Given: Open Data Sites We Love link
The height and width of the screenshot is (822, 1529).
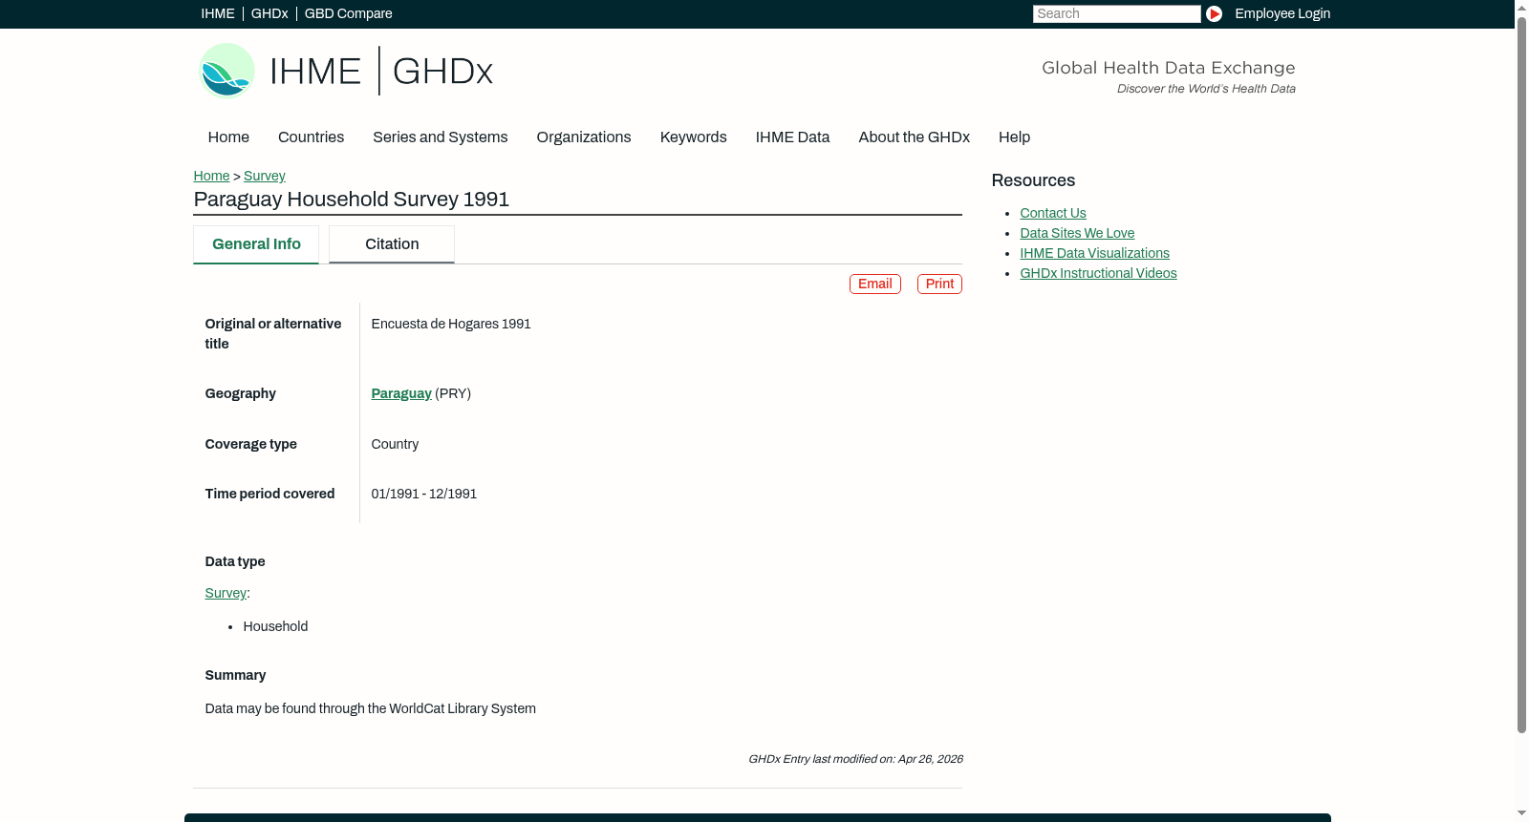Looking at the screenshot, I should click(x=1077, y=233).
